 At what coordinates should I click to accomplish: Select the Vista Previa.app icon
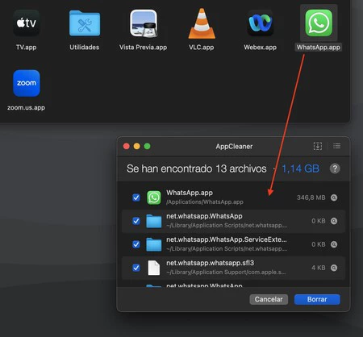pos(144,23)
